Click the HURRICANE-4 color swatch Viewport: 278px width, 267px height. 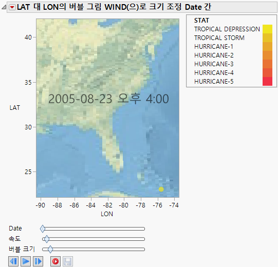(x=267, y=72)
